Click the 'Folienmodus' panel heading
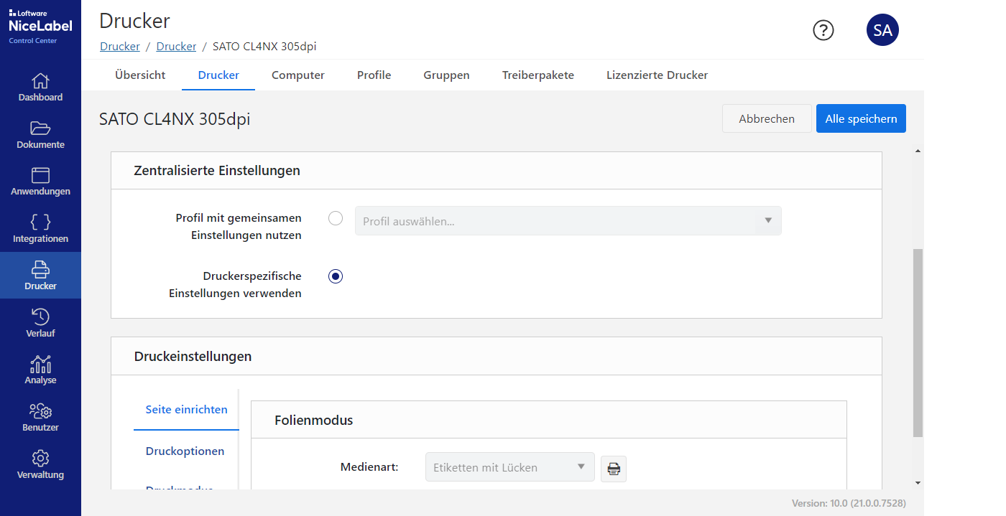 (x=313, y=421)
